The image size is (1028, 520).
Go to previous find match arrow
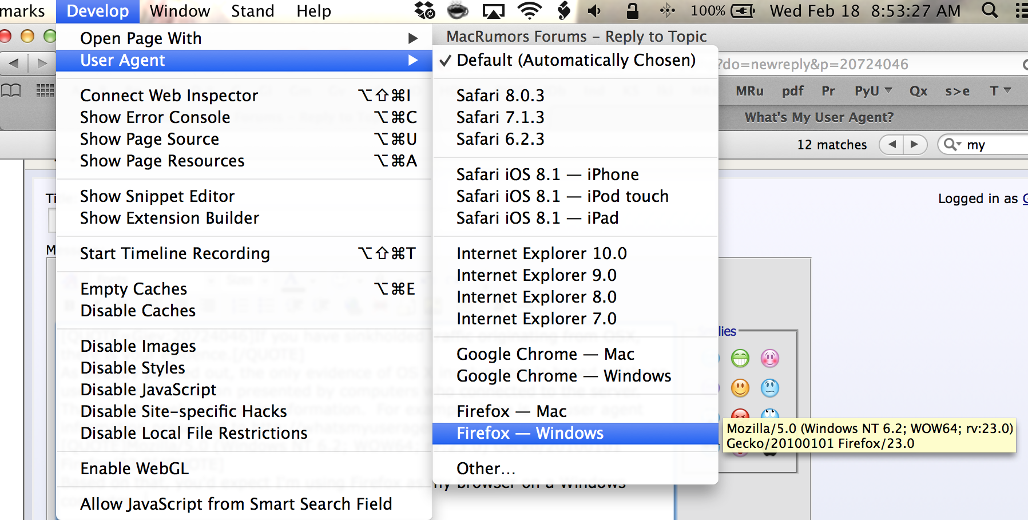click(891, 144)
